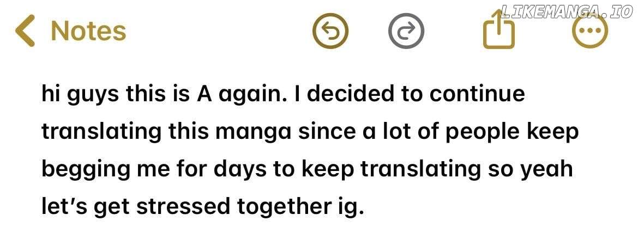Image resolution: width=638 pixels, height=239 pixels.
Task: Return to the Notes list via its label
Action: [88, 31]
